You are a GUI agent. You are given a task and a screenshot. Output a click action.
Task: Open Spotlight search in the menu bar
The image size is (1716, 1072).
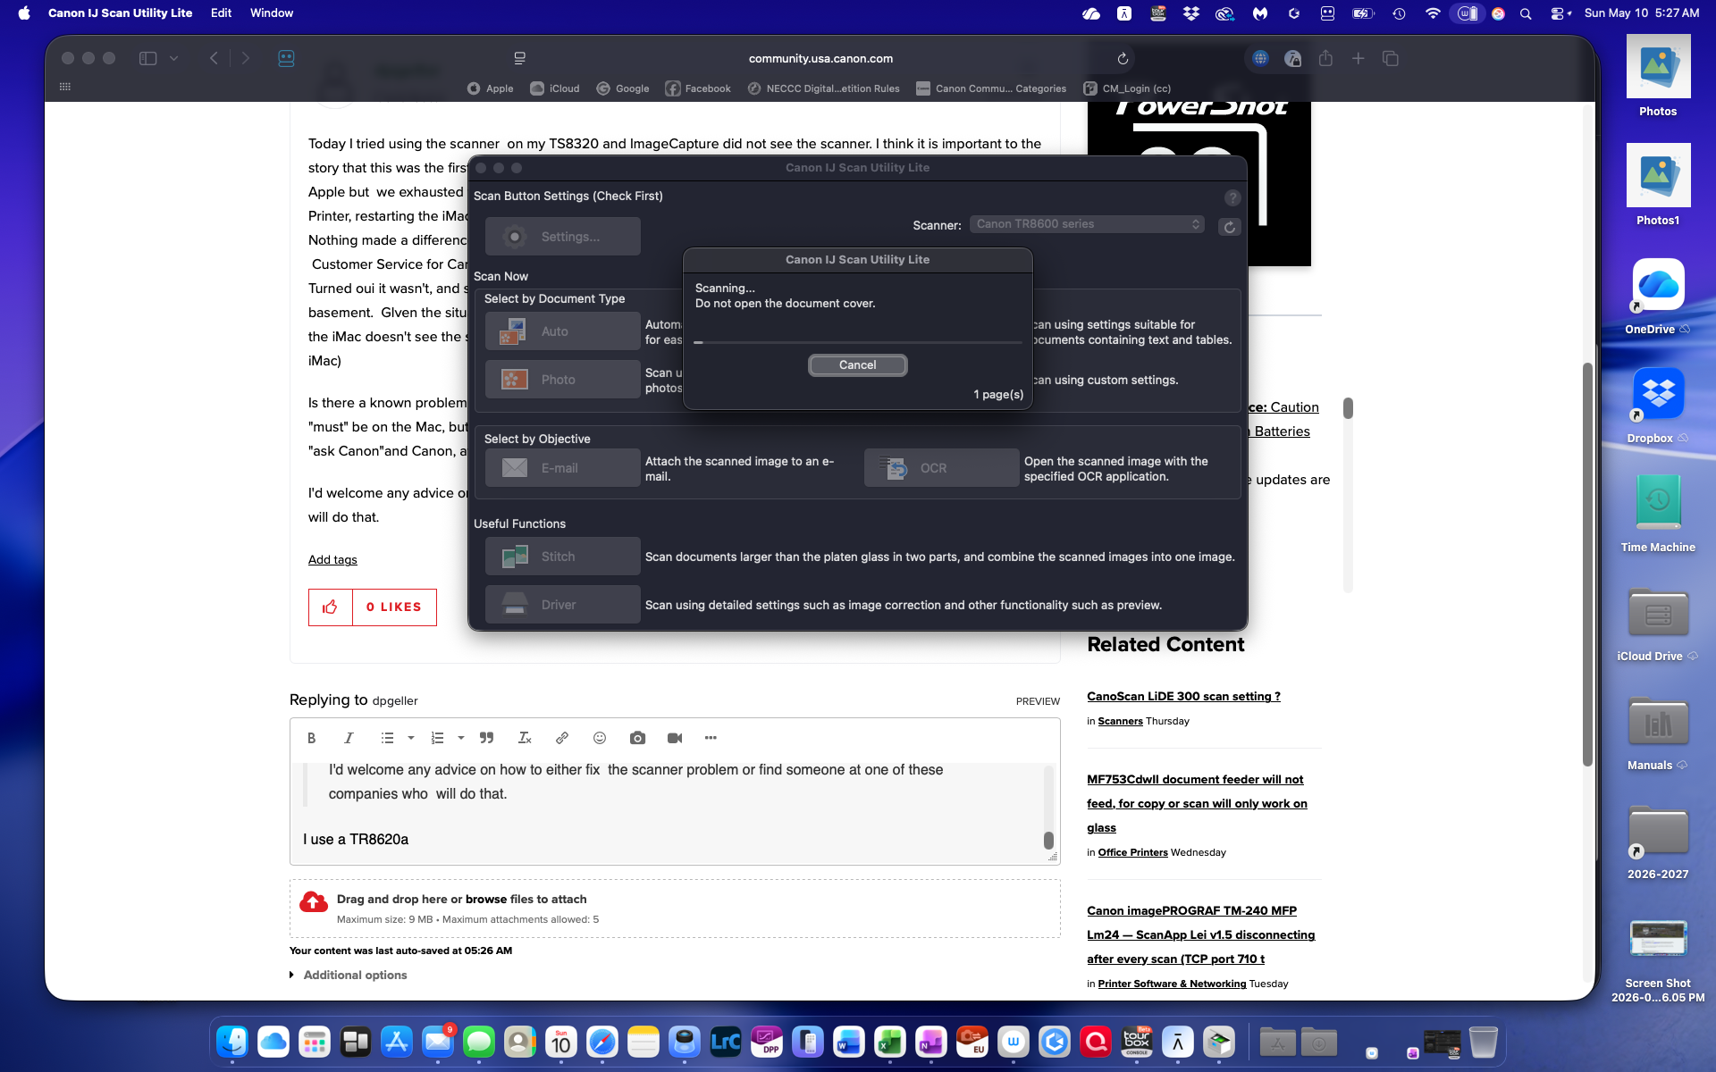point(1526,13)
